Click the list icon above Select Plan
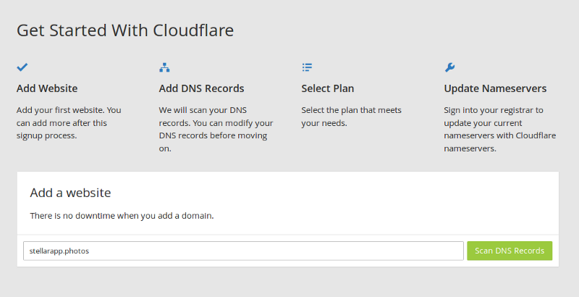Screen dimensions: 579x297 [307, 67]
